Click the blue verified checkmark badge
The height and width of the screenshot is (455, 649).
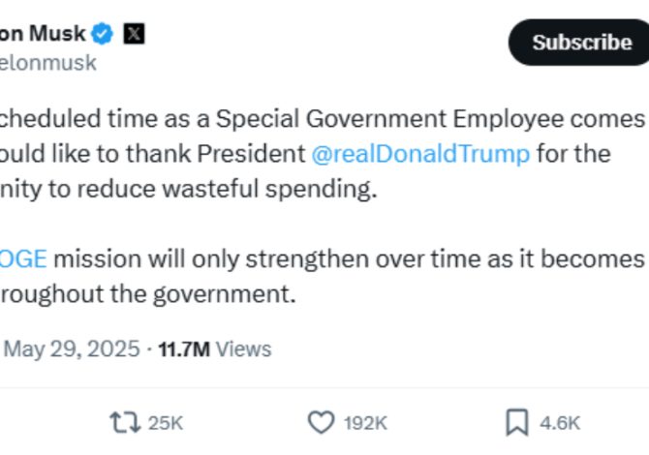click(x=103, y=34)
